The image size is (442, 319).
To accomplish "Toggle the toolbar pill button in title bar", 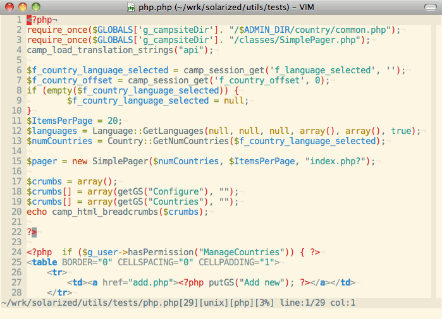I will click(x=428, y=7).
